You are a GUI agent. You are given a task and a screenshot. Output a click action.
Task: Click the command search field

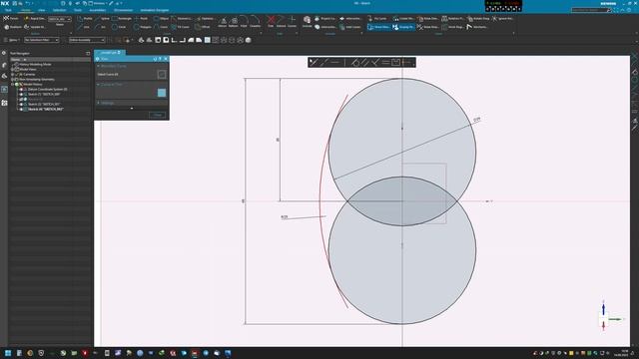[x=591, y=10]
